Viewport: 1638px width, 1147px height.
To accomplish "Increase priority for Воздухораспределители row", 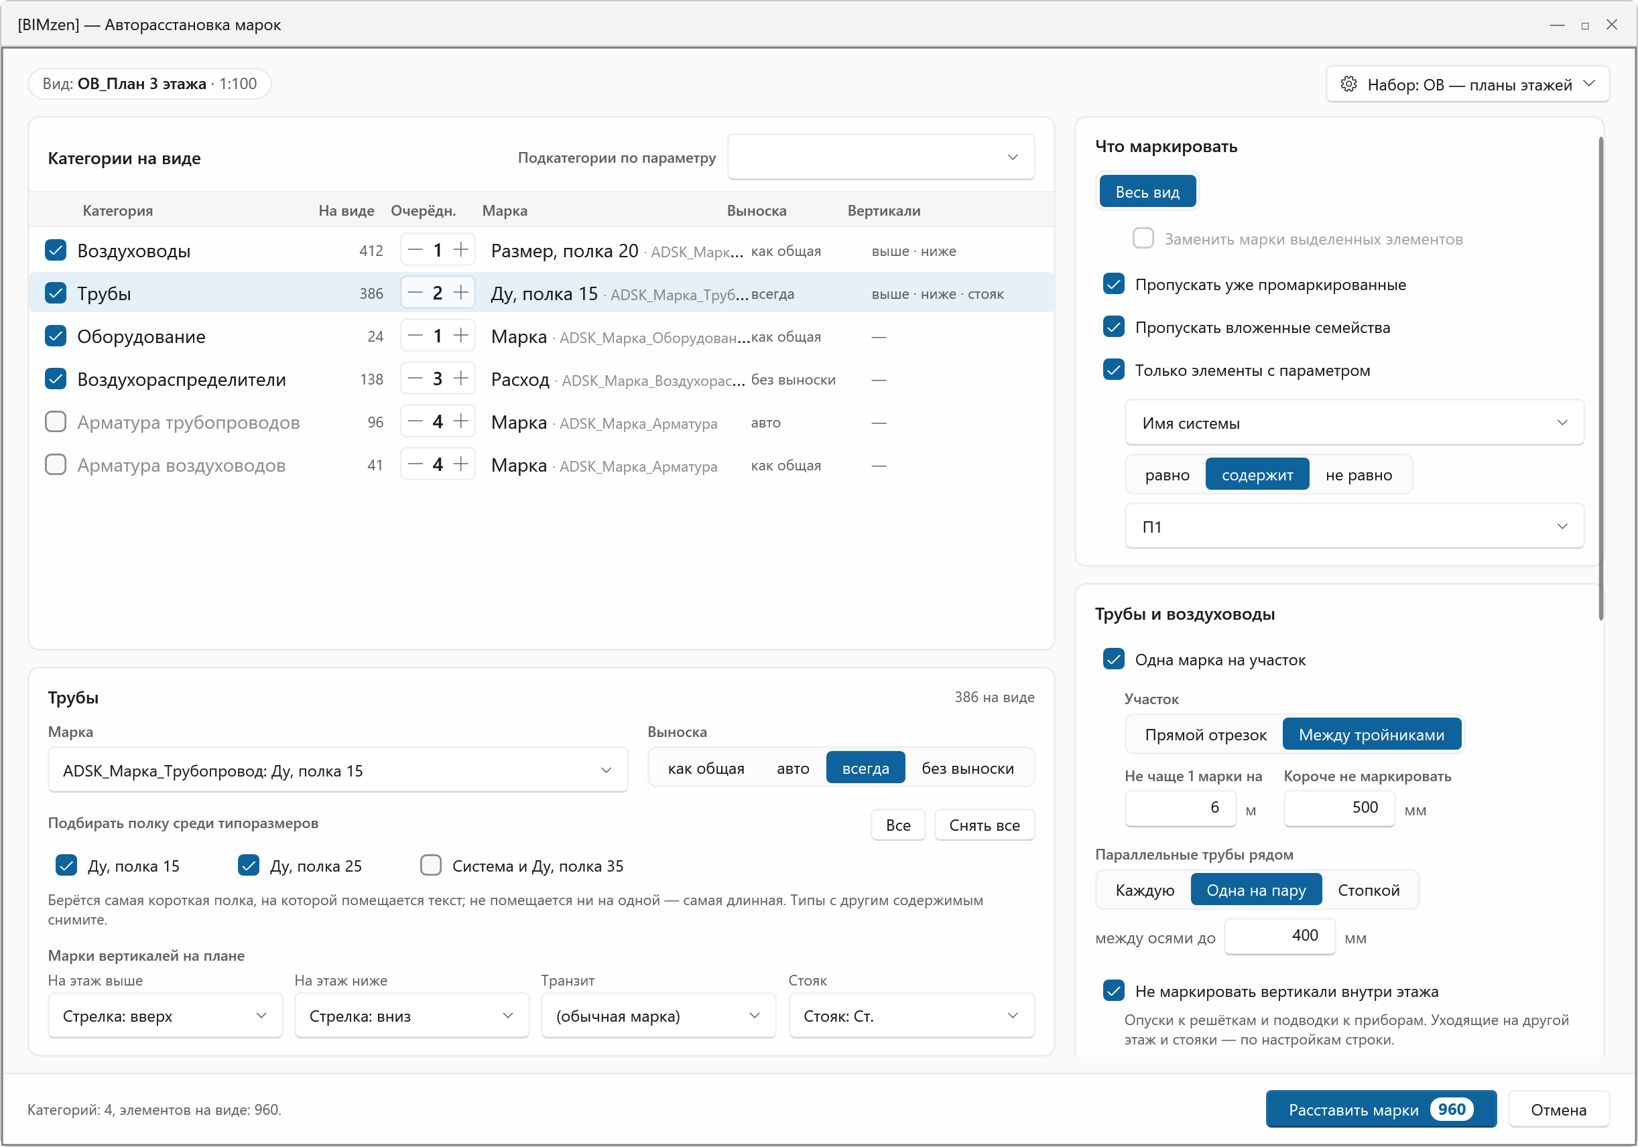I will 461,379.
